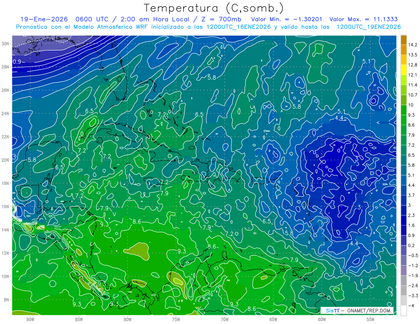Click the 'Temperatura (C,somb.)' map title
This screenshot has width=420, height=324.
(213, 8)
